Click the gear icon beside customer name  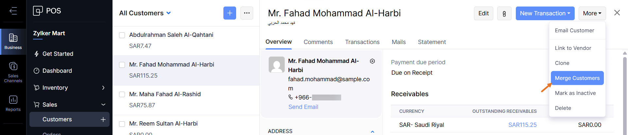pos(372,61)
